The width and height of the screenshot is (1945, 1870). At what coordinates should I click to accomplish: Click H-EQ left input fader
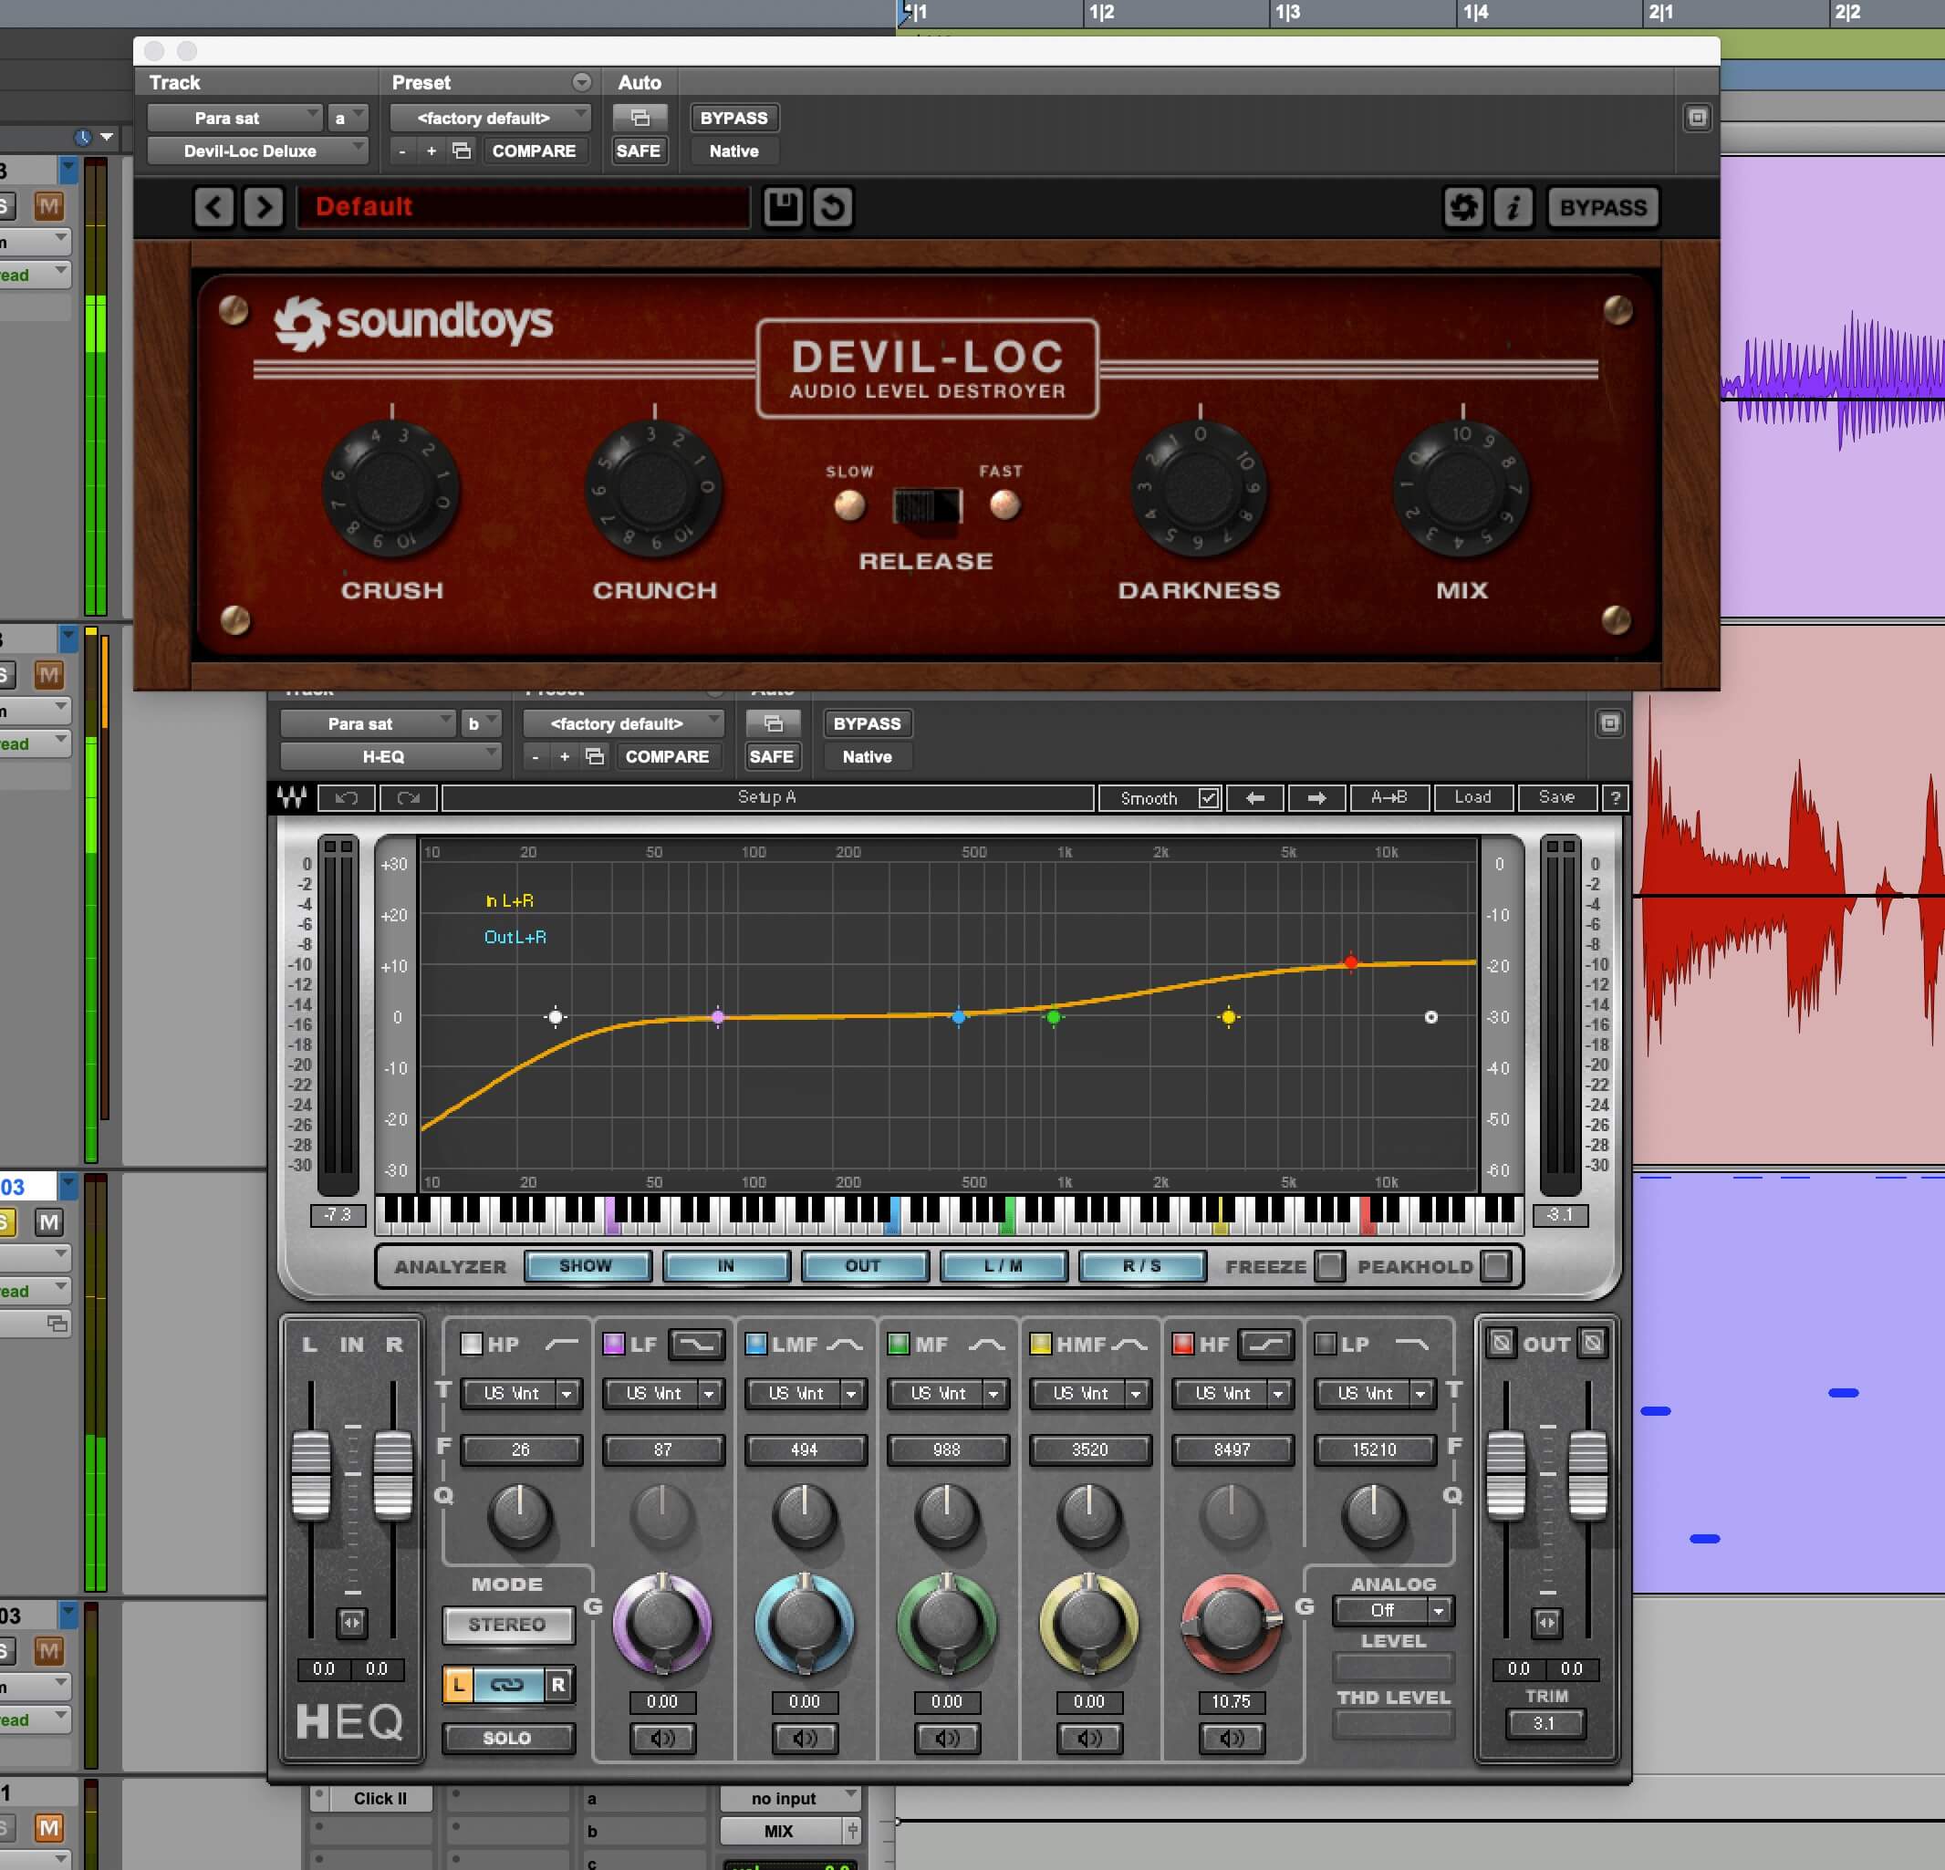[x=312, y=1474]
